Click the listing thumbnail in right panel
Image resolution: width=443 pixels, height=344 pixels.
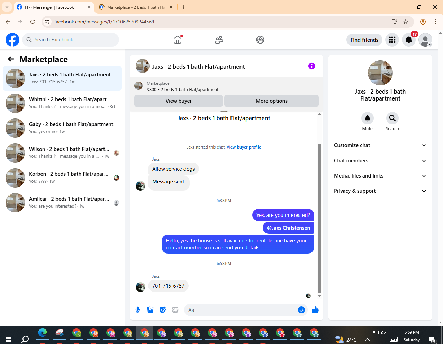coord(380,73)
